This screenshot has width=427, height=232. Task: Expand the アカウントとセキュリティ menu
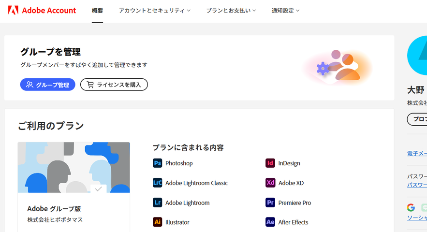click(155, 11)
